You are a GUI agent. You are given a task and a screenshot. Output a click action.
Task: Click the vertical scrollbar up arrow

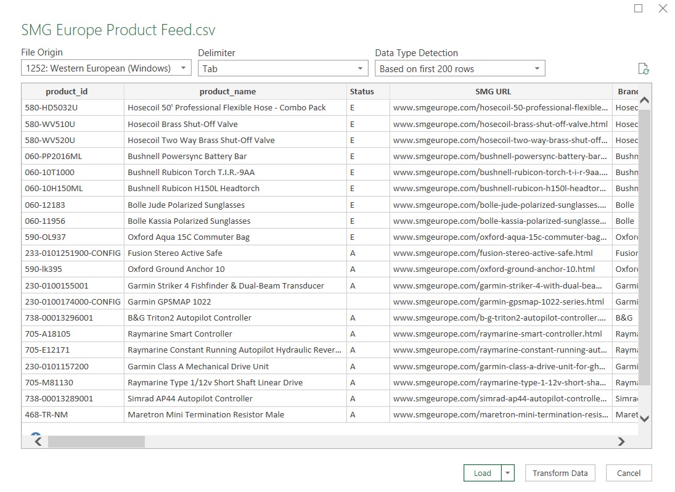(644, 100)
